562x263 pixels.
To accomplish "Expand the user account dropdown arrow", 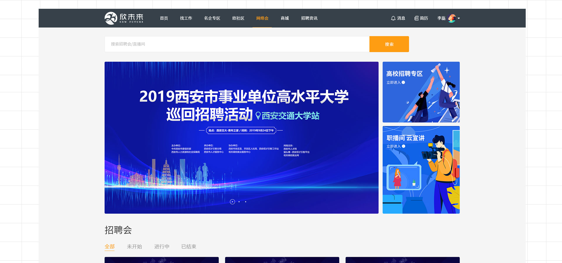I will pyautogui.click(x=459, y=18).
